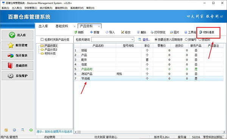
Task: Open the 物料清单 bill of materials
Action: [207, 32]
